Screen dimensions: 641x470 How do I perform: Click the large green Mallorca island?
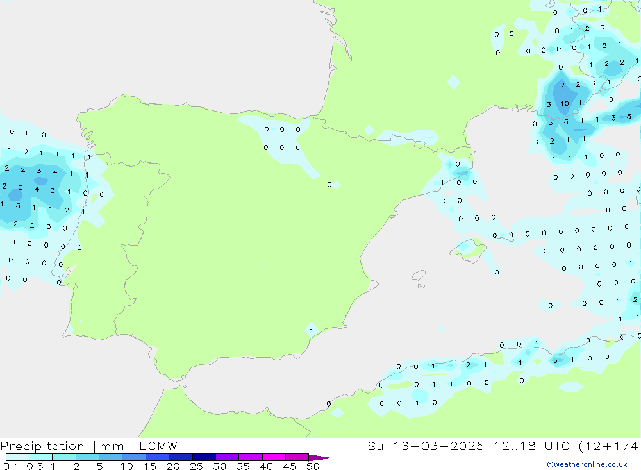(469, 248)
